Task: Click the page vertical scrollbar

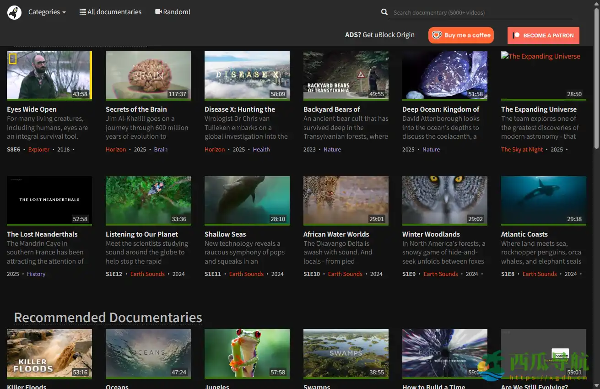Action: click(x=596, y=78)
